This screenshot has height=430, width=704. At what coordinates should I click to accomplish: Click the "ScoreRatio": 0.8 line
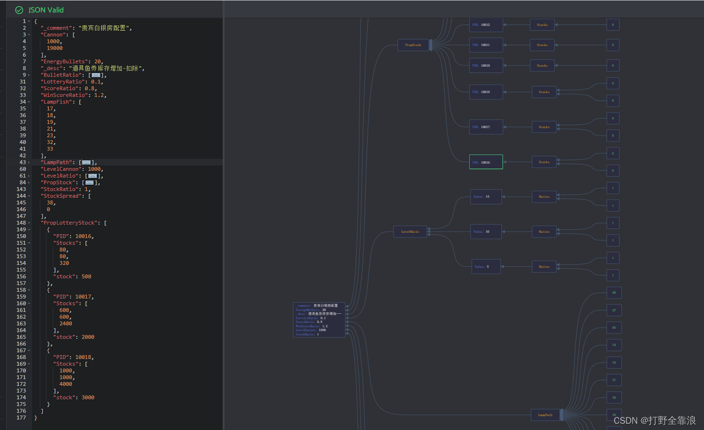[x=69, y=89]
